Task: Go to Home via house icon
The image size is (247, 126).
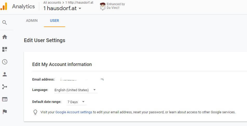Action: 4,37
